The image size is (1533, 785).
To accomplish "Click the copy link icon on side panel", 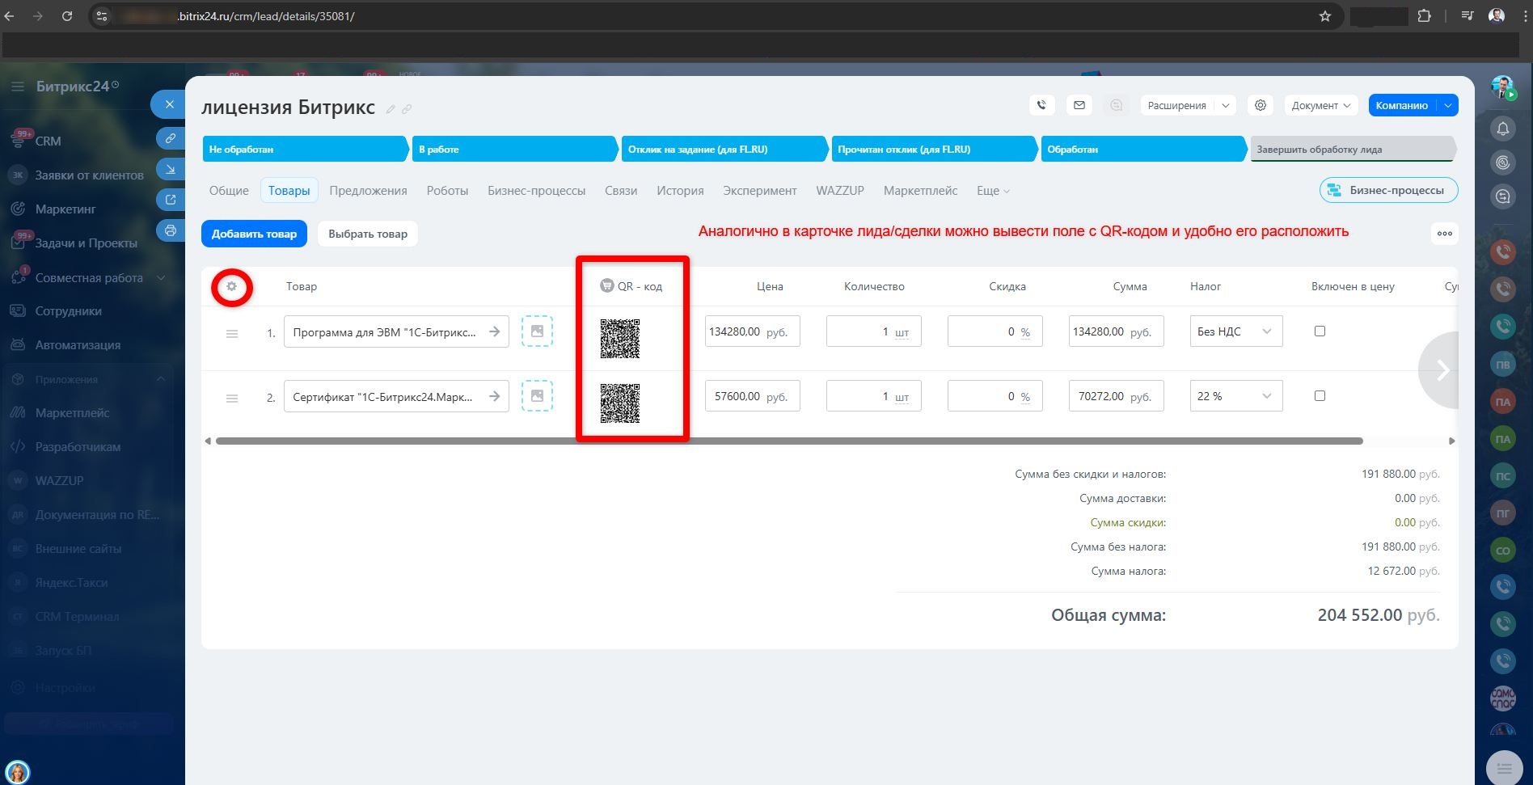I will 170,138.
